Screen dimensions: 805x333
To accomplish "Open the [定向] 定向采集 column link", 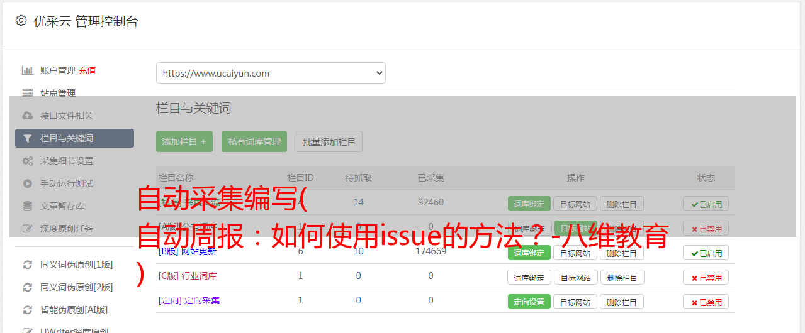I will coord(189,300).
